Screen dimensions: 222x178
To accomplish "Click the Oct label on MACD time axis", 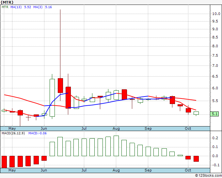I will (188, 170).
